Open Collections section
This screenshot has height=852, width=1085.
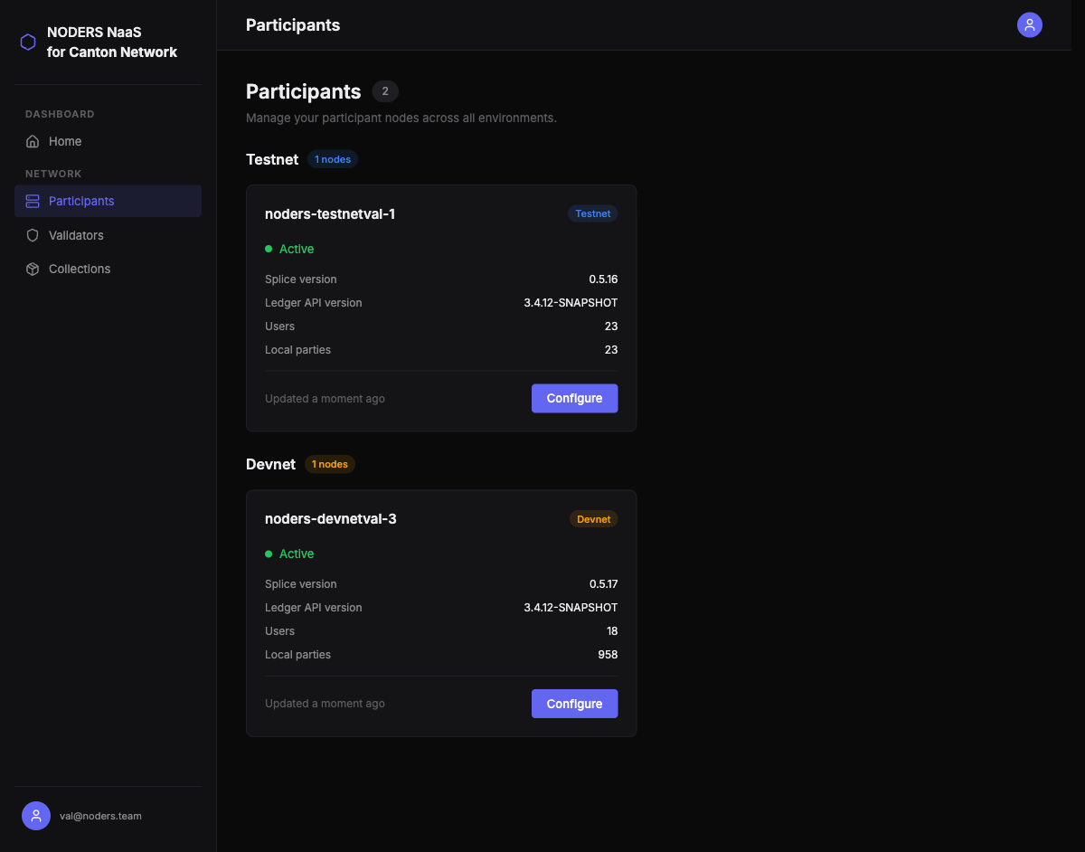pos(108,269)
